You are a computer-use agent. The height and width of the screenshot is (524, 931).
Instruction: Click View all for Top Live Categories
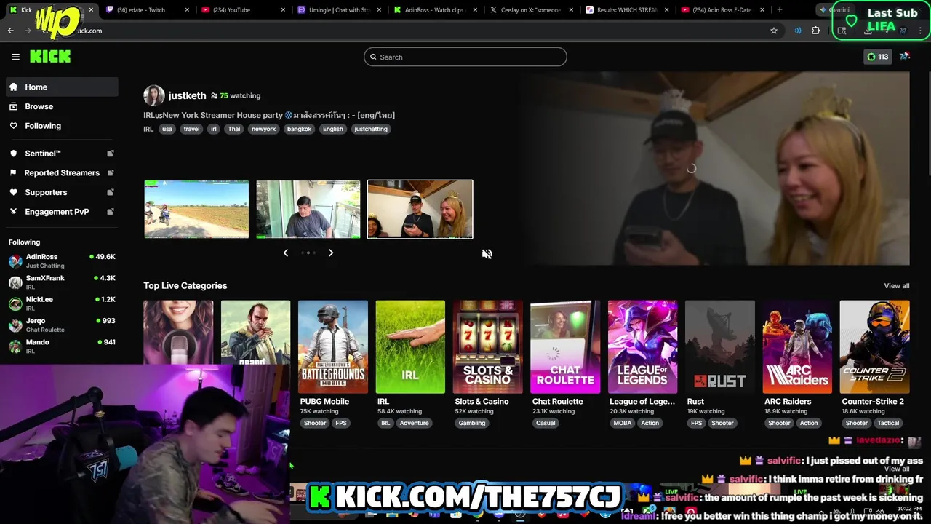tap(897, 286)
